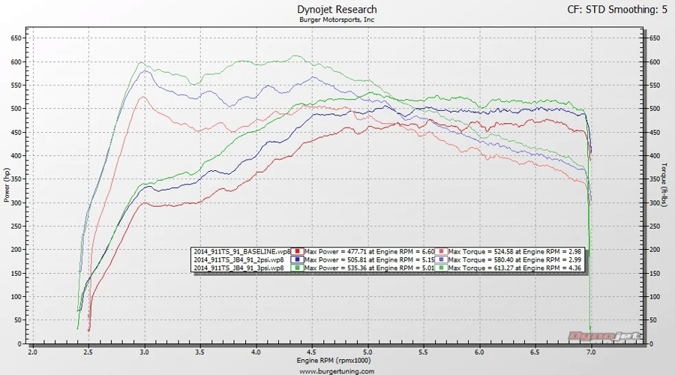Click the 'Power (hp)' axis label

pyautogui.click(x=7, y=185)
